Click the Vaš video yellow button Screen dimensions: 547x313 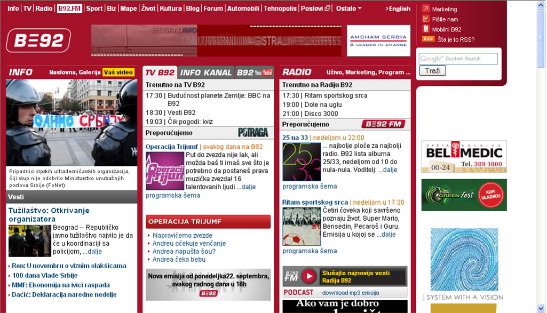point(118,73)
